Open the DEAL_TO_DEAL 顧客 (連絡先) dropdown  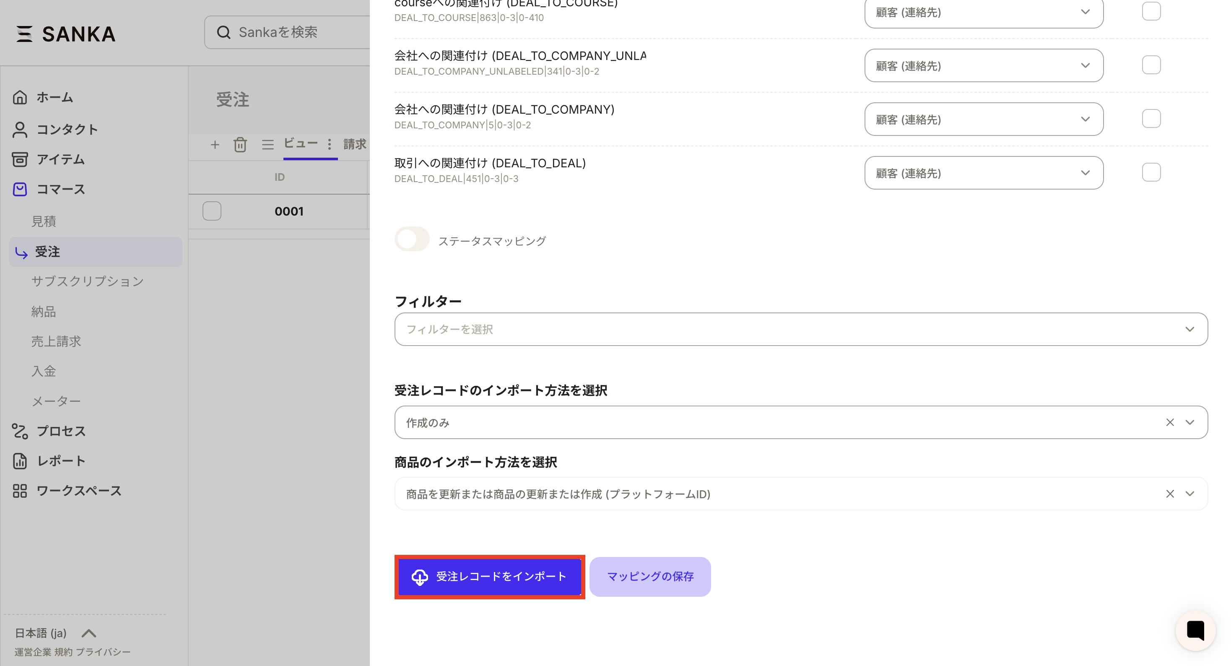[984, 173]
